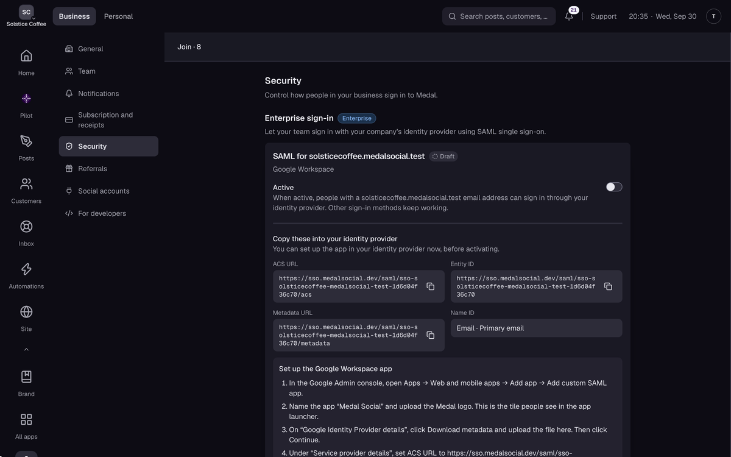Copy the Entity ID value
731x457 pixels.
click(x=608, y=286)
